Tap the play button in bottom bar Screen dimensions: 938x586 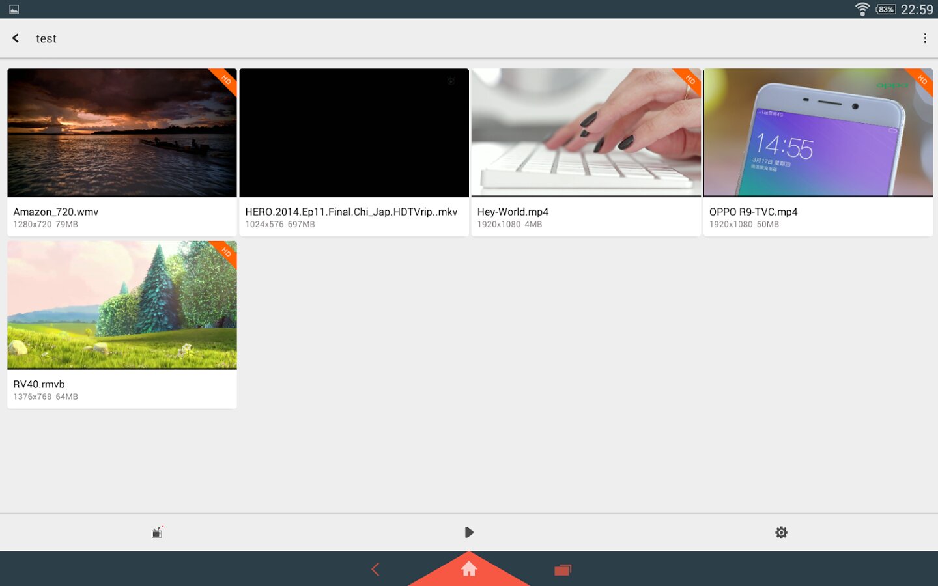pyautogui.click(x=469, y=533)
